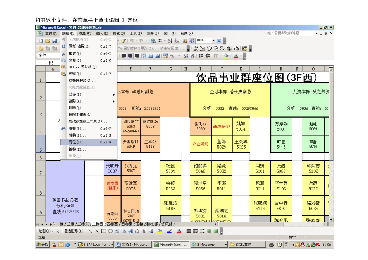The width and height of the screenshot is (368, 260).
Task: Select the Arrow drawing tool
Action: (x=97, y=231)
